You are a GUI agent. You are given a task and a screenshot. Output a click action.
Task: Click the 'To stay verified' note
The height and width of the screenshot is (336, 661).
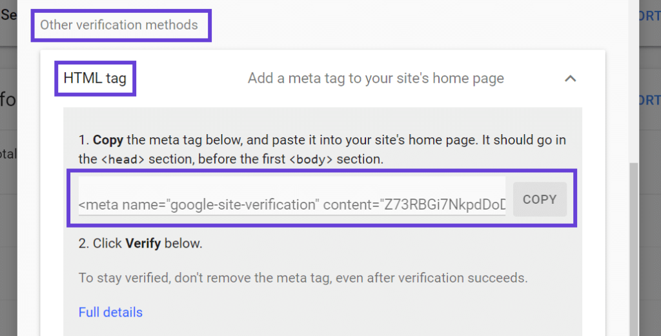click(303, 279)
